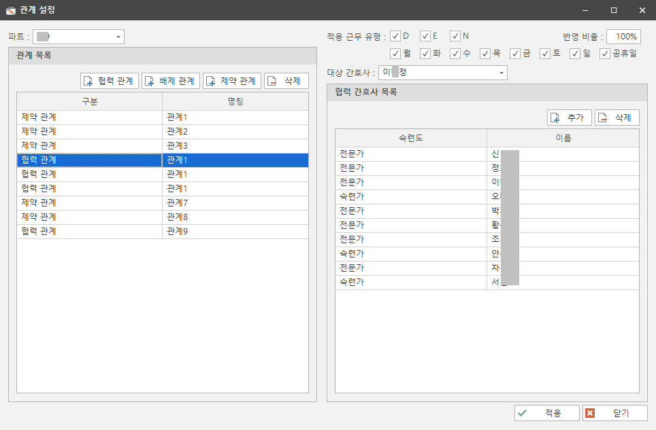Click the 구분 column header
The height and width of the screenshot is (430, 656).
point(90,101)
